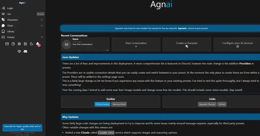Screen dimensions: 260x136
Task: Click the Agnaistic models announcement banner
Action: [x=160, y=28]
